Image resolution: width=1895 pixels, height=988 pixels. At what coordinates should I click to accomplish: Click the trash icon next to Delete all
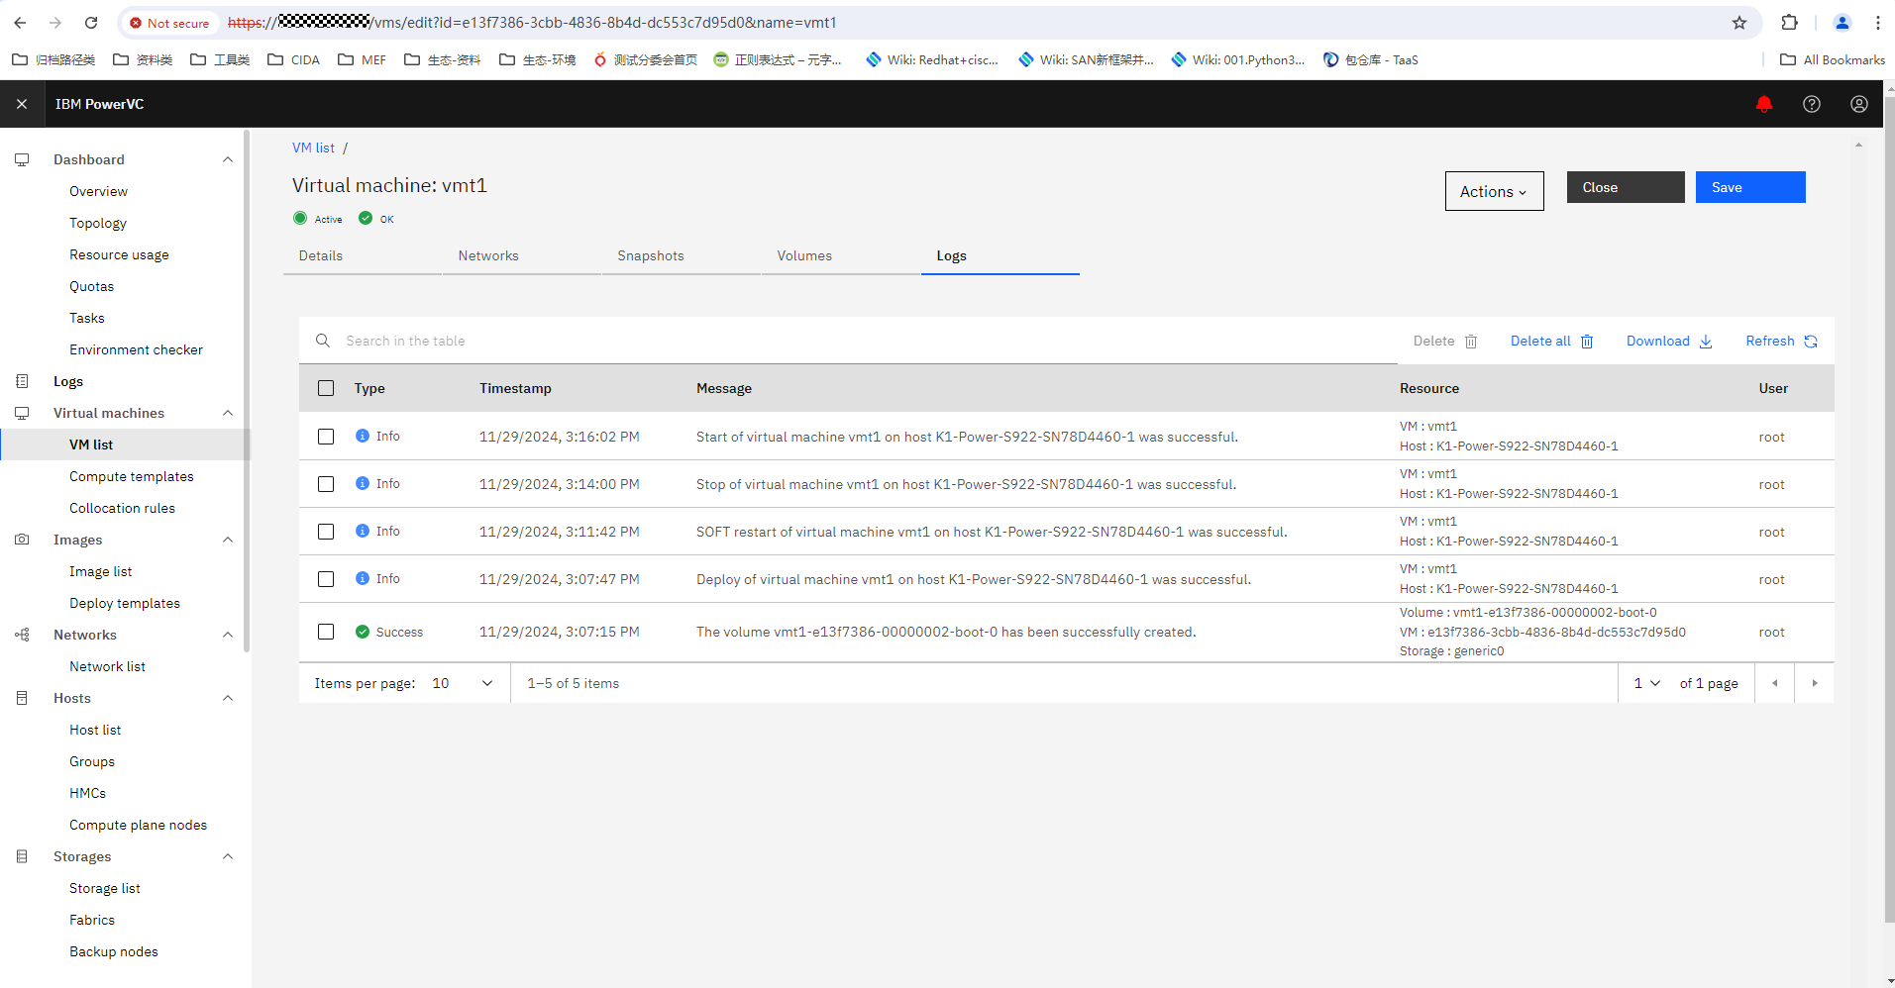tap(1587, 342)
